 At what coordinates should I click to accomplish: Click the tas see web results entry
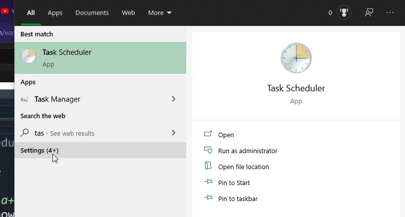point(100,133)
